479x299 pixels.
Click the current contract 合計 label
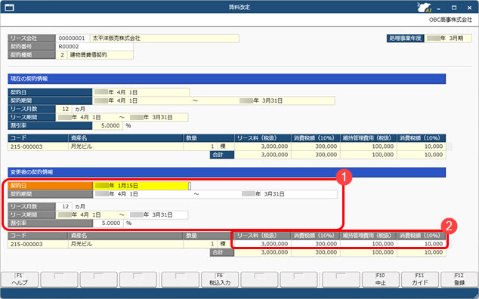(x=222, y=155)
